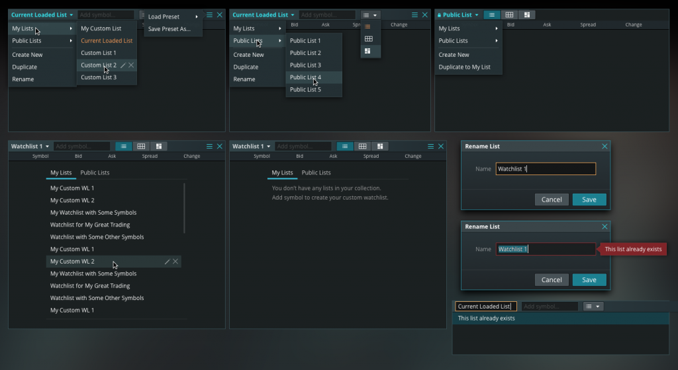Switch empty-collection Watchlist 1 panel to list view
Image resolution: width=678 pixels, height=370 pixels.
coord(345,146)
